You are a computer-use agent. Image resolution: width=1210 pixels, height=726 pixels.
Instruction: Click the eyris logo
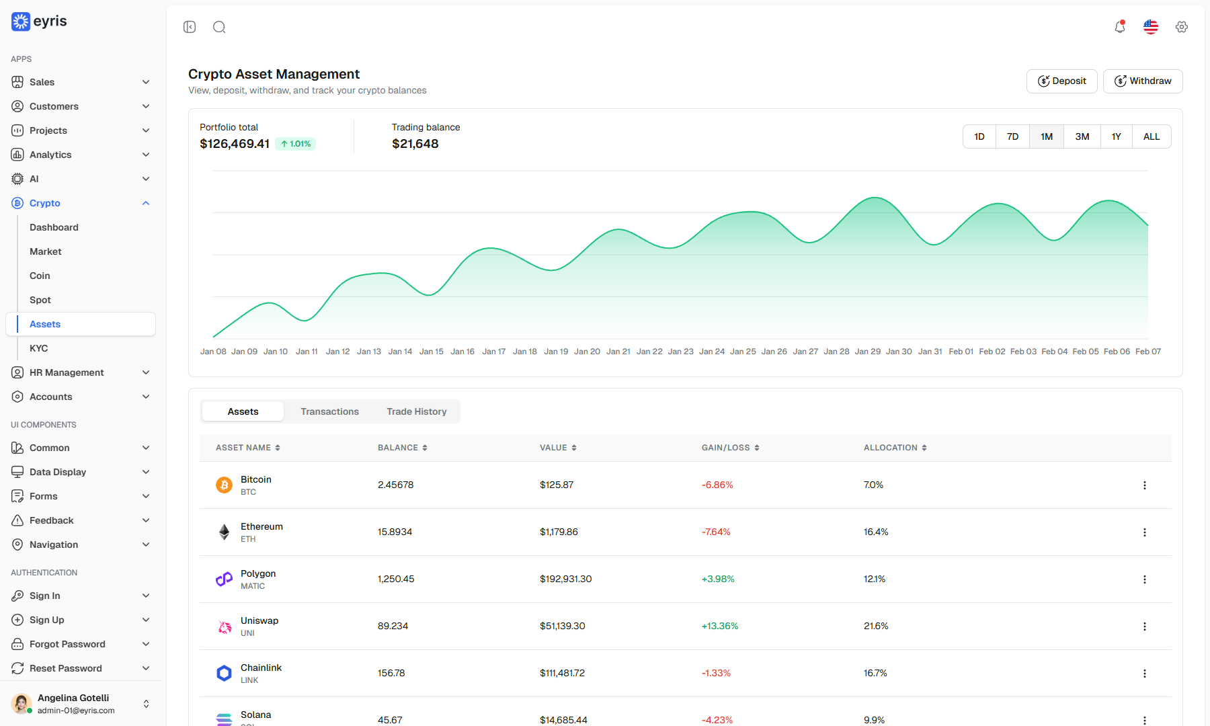click(x=40, y=22)
